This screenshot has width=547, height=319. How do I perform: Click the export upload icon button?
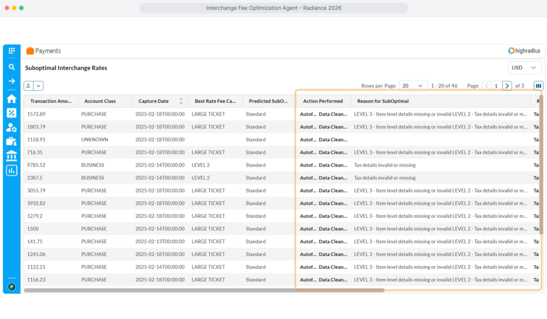point(29,86)
